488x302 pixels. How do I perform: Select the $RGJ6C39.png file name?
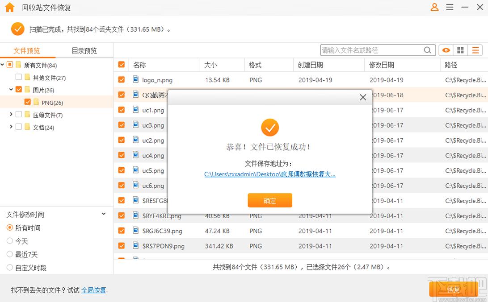tap(162, 231)
